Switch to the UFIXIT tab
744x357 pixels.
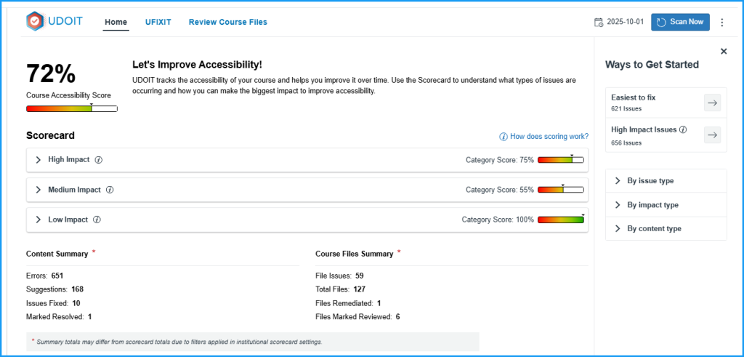coord(158,22)
